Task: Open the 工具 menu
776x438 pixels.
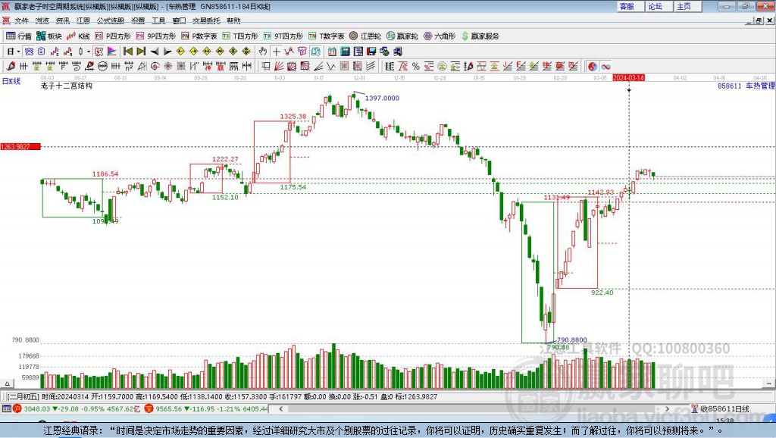Action: [158, 20]
